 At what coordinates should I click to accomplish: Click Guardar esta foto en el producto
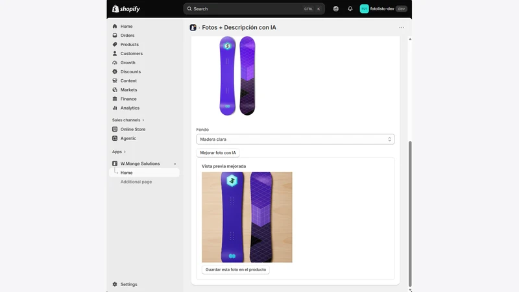point(235,269)
